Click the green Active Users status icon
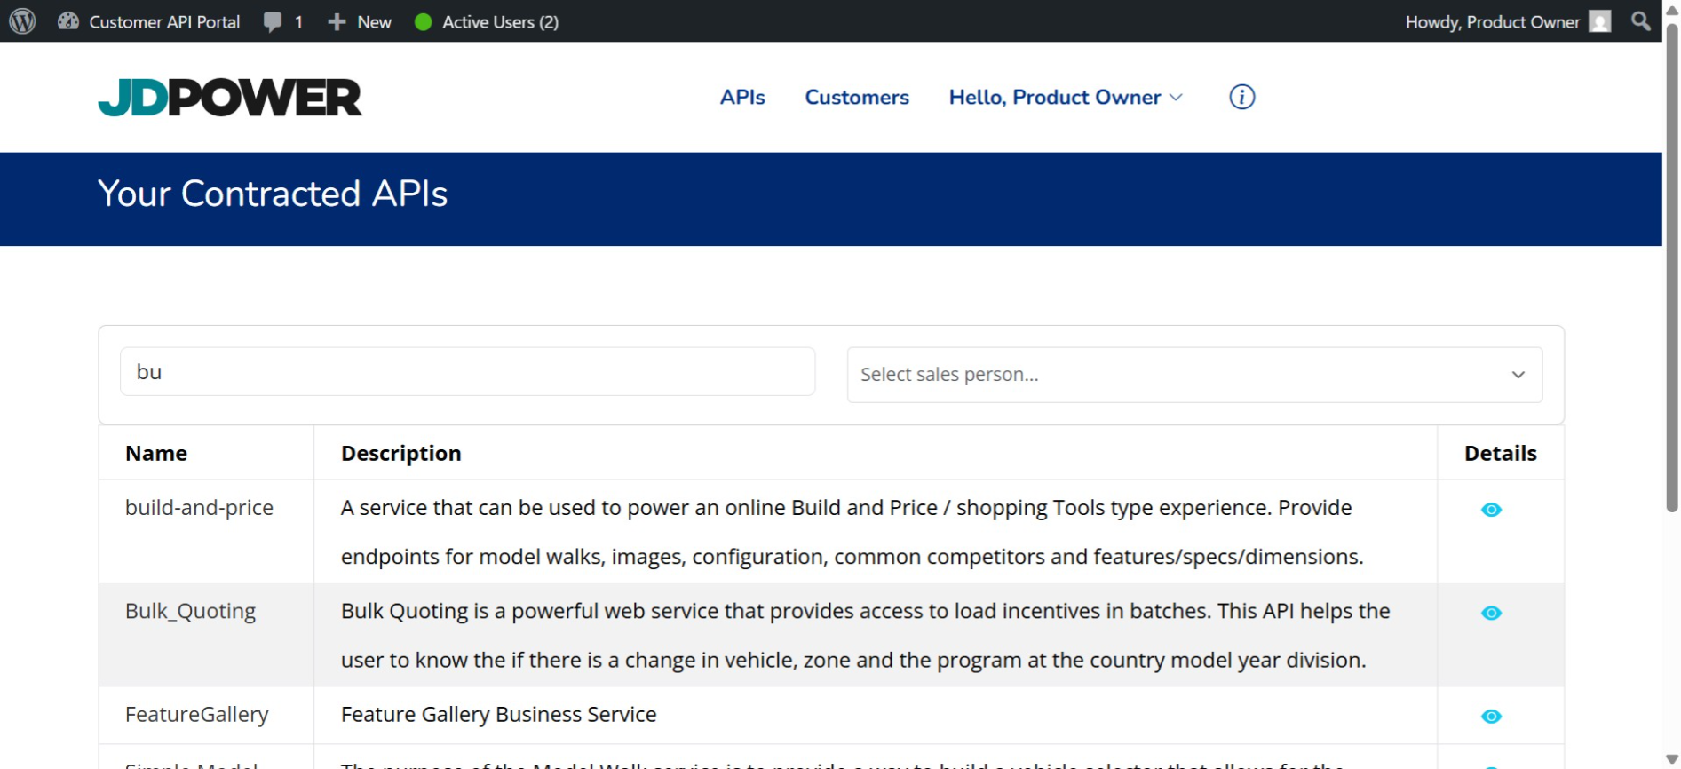This screenshot has width=1681, height=769. [424, 22]
